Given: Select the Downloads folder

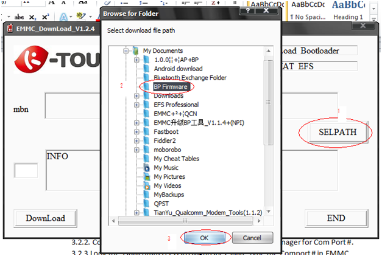Looking at the screenshot, I should click(x=169, y=96).
